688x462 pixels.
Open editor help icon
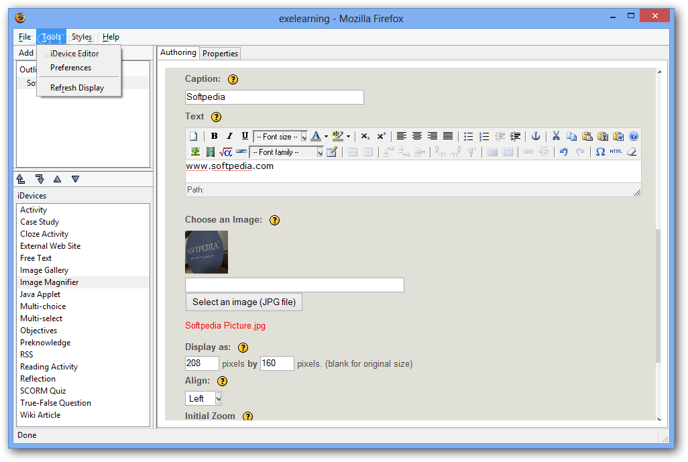[634, 136]
